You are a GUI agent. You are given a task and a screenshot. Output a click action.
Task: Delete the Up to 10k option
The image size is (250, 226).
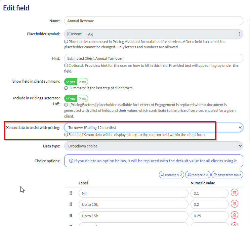[x=235, y=204]
